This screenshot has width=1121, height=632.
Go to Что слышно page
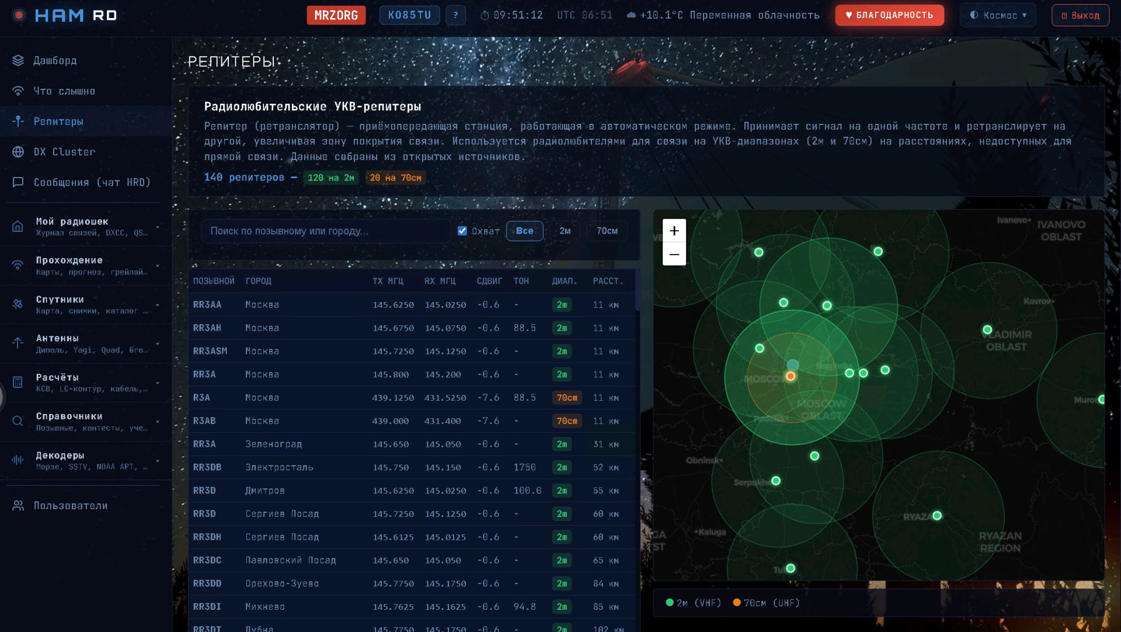(x=86, y=91)
